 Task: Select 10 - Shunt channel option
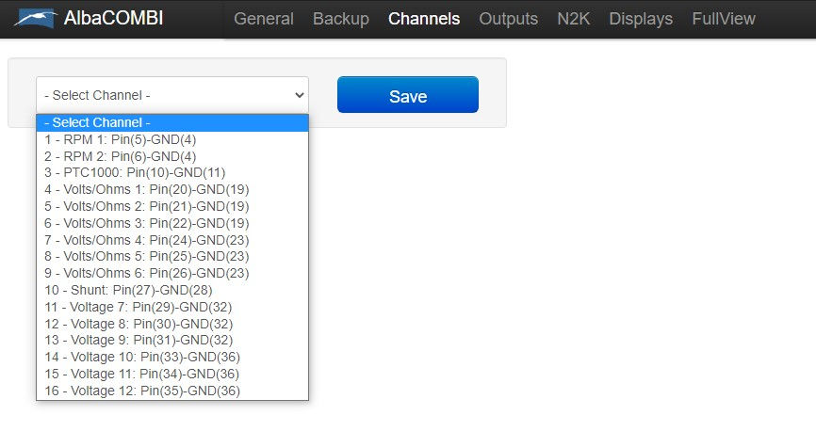[x=172, y=290]
